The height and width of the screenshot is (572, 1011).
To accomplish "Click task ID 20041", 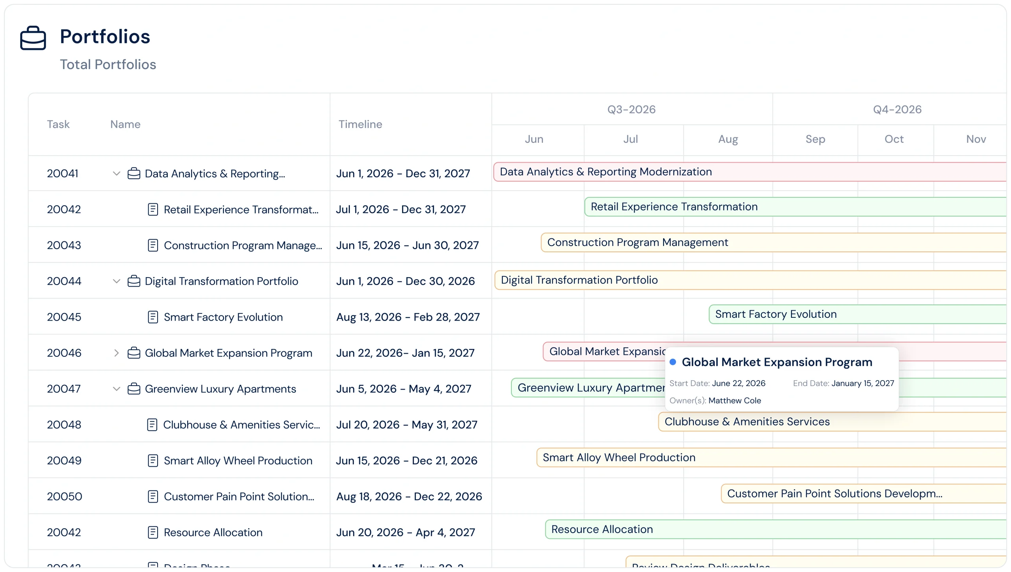I will [x=62, y=173].
